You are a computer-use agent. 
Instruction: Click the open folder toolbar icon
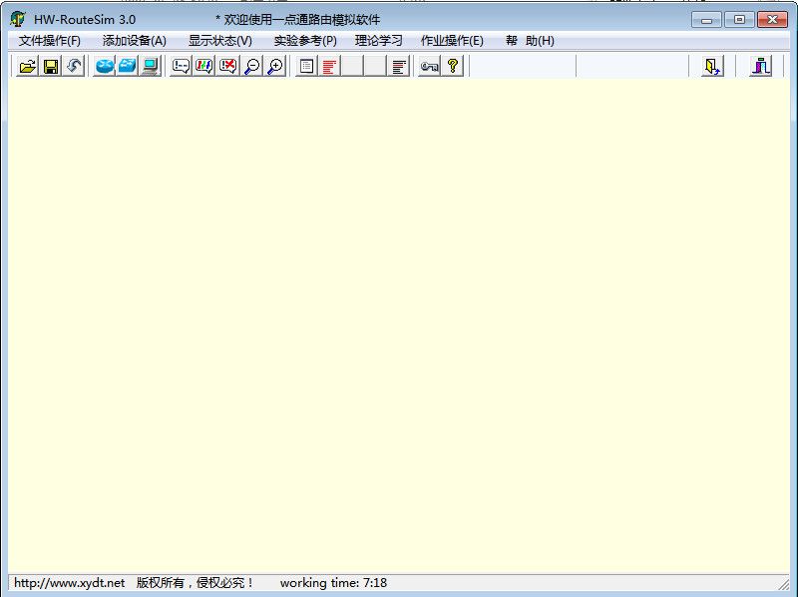click(x=28, y=66)
